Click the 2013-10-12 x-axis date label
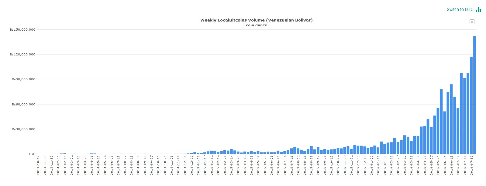Screen dimensions: 486x186 [38, 165]
